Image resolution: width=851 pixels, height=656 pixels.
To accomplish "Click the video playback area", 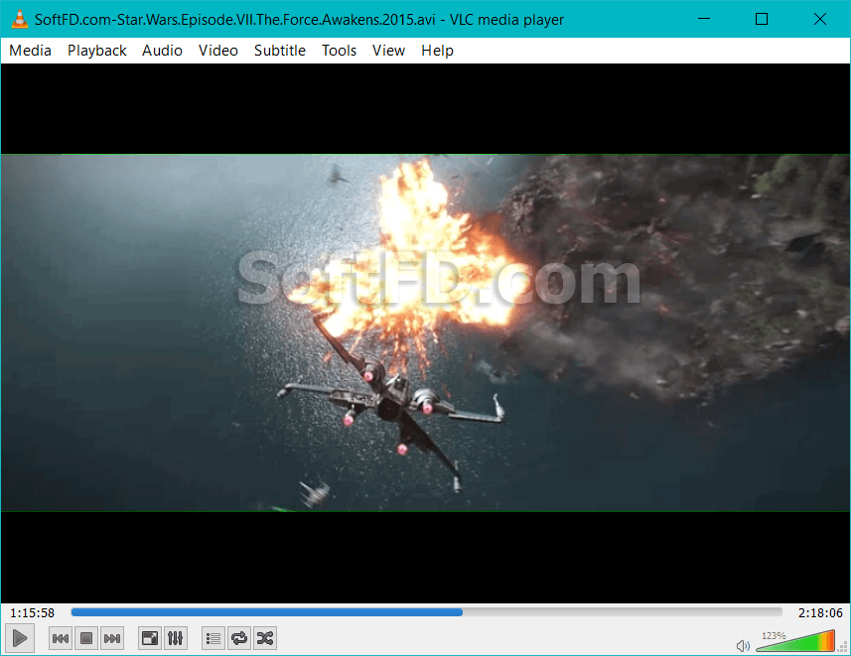I will point(425,333).
